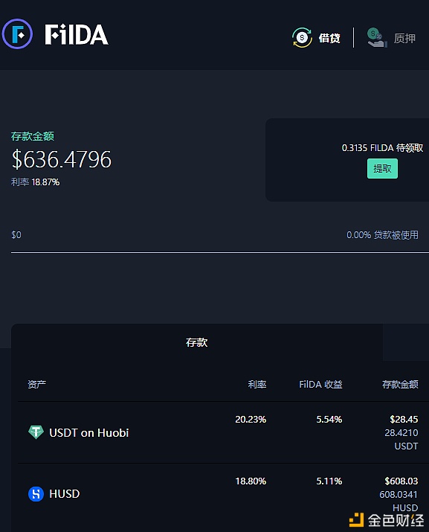Click the loan usage progress bar
The image size is (429, 532).
220,252
